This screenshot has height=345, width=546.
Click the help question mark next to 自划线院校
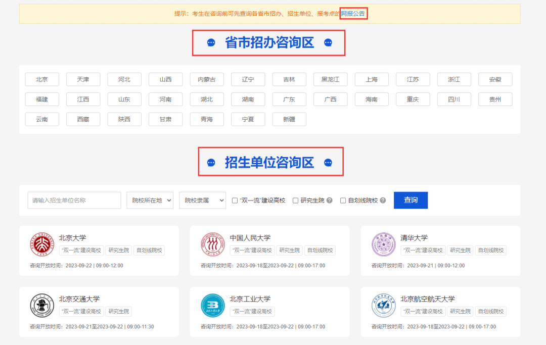click(383, 200)
